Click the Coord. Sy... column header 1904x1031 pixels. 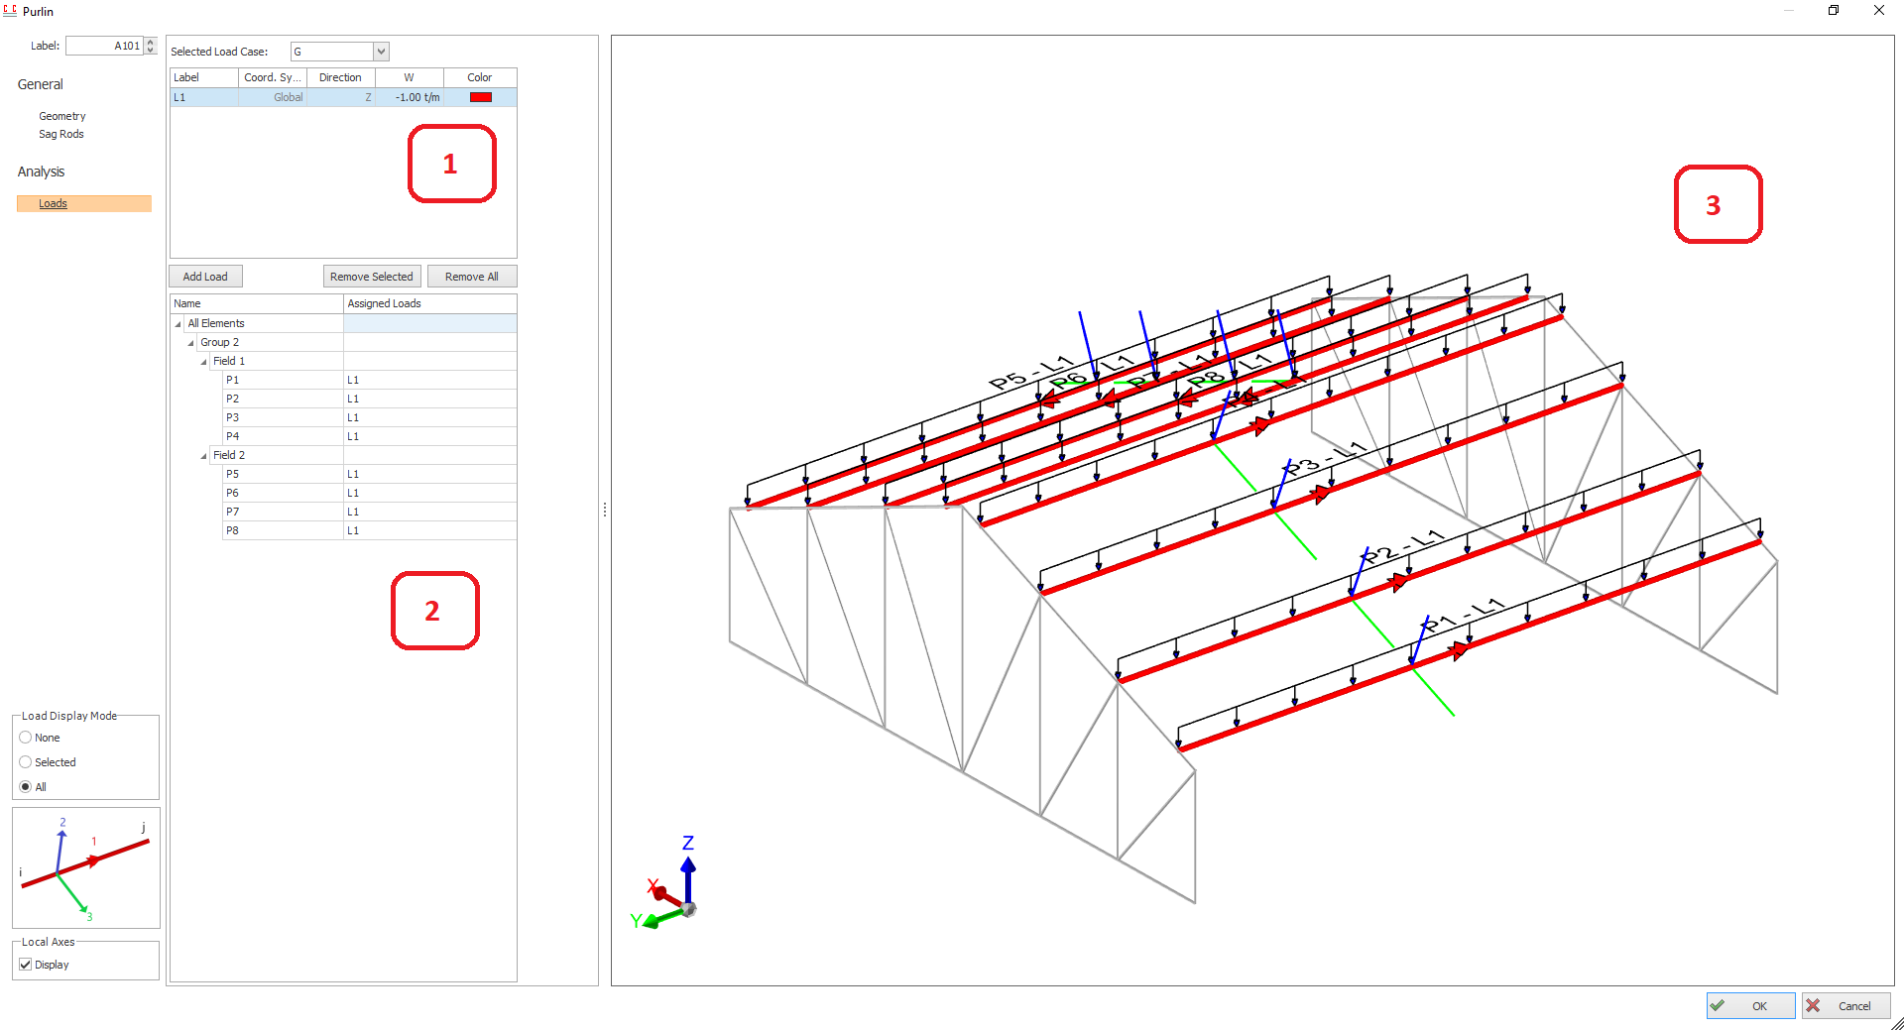coord(273,77)
